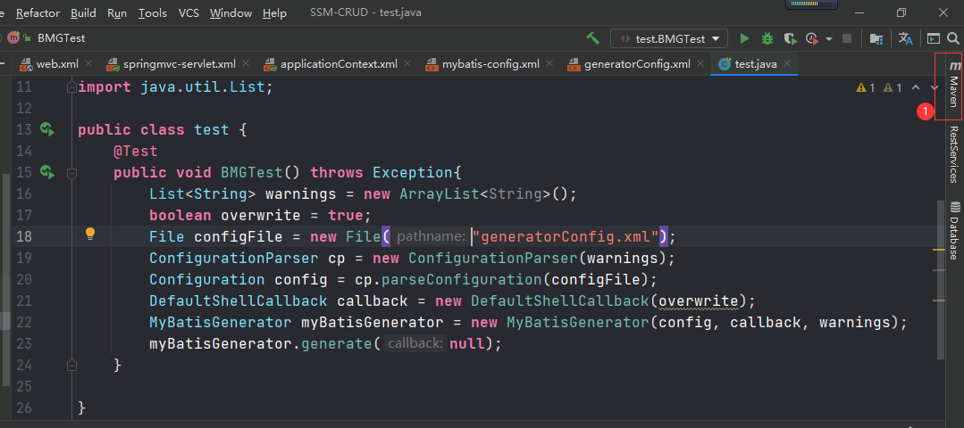964x428 pixels.
Task: Click the underlined overwrite argument on line 21
Action: click(698, 301)
